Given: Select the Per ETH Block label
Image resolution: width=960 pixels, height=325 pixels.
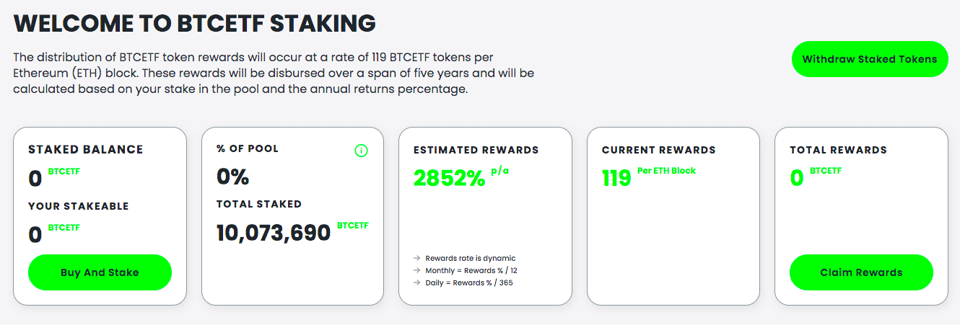Looking at the screenshot, I should pyautogui.click(x=666, y=171).
